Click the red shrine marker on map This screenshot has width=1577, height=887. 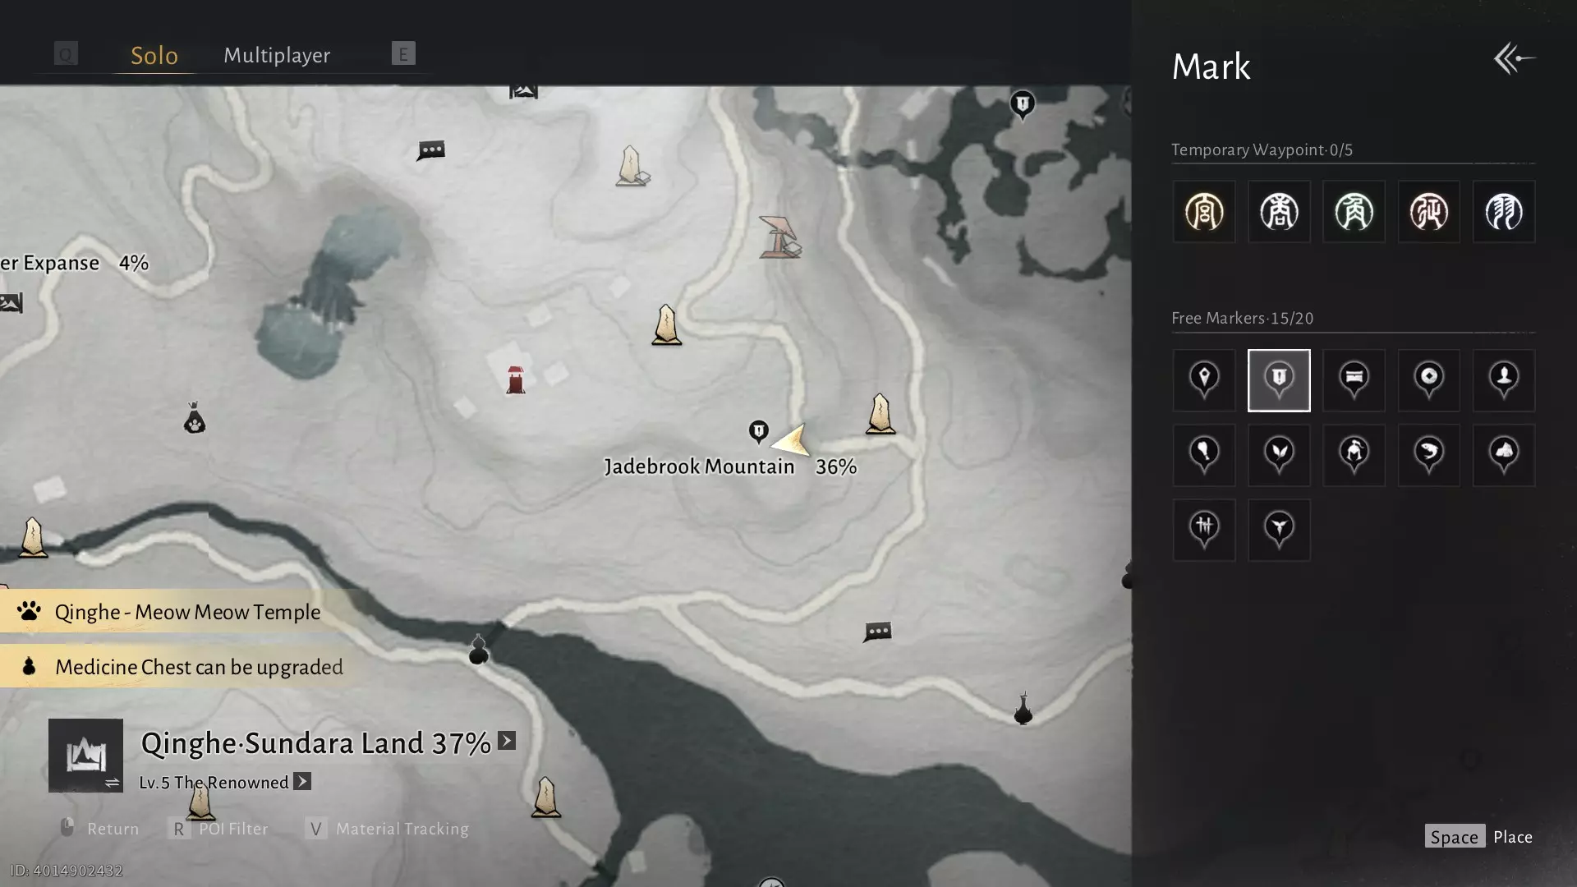coord(515,380)
